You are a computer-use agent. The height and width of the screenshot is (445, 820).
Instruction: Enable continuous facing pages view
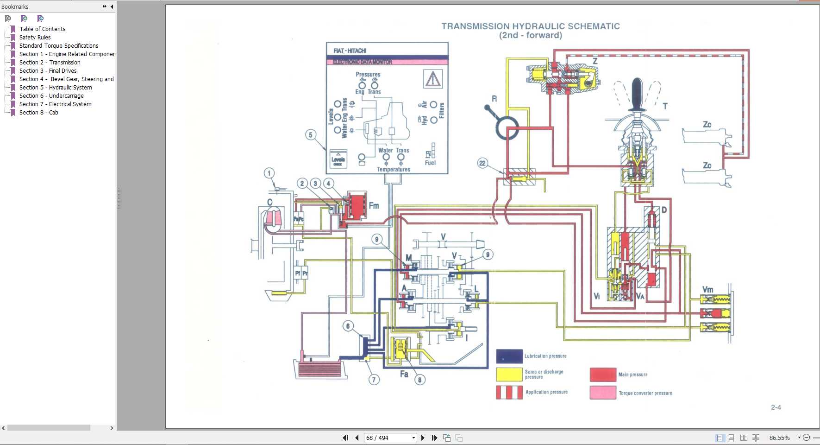click(756, 438)
